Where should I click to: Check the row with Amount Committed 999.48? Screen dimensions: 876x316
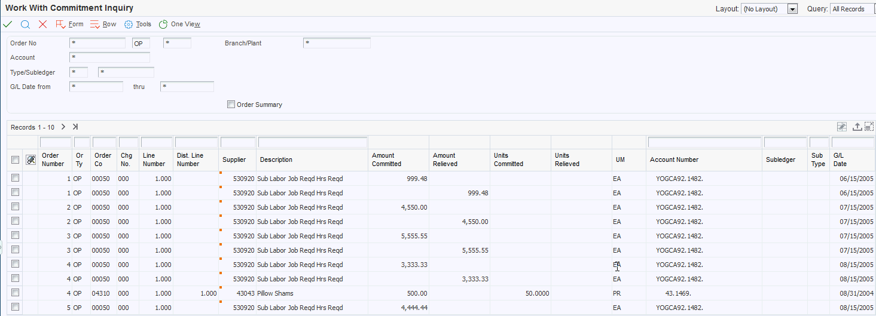click(x=15, y=178)
